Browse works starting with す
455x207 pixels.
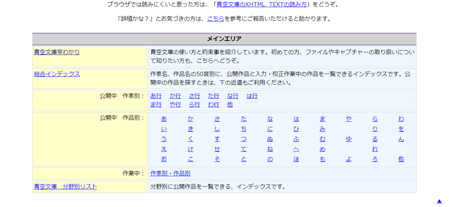(x=217, y=139)
